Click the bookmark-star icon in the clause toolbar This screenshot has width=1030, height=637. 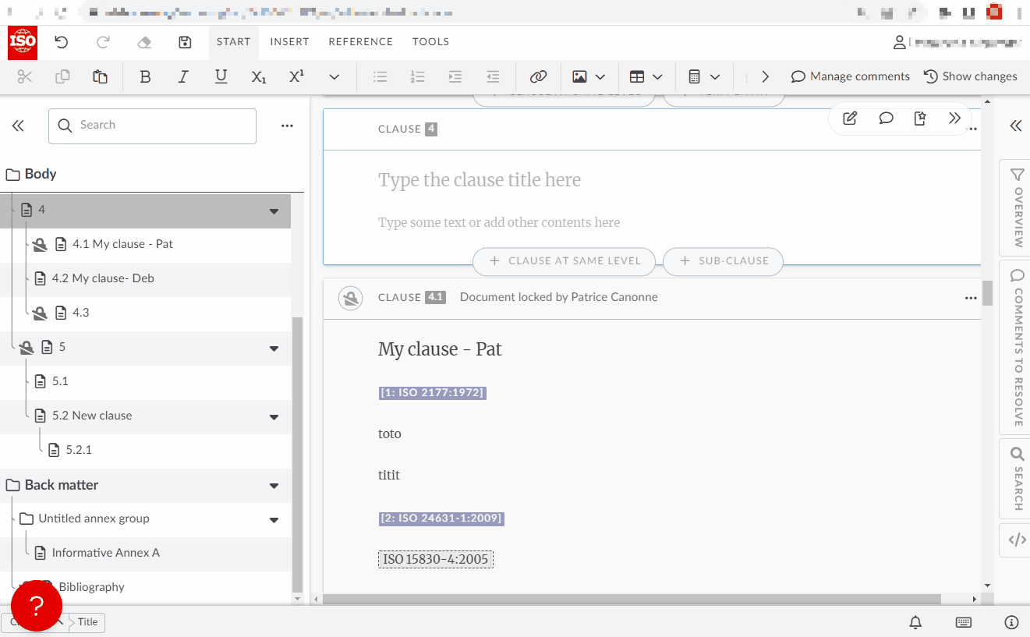click(x=920, y=118)
